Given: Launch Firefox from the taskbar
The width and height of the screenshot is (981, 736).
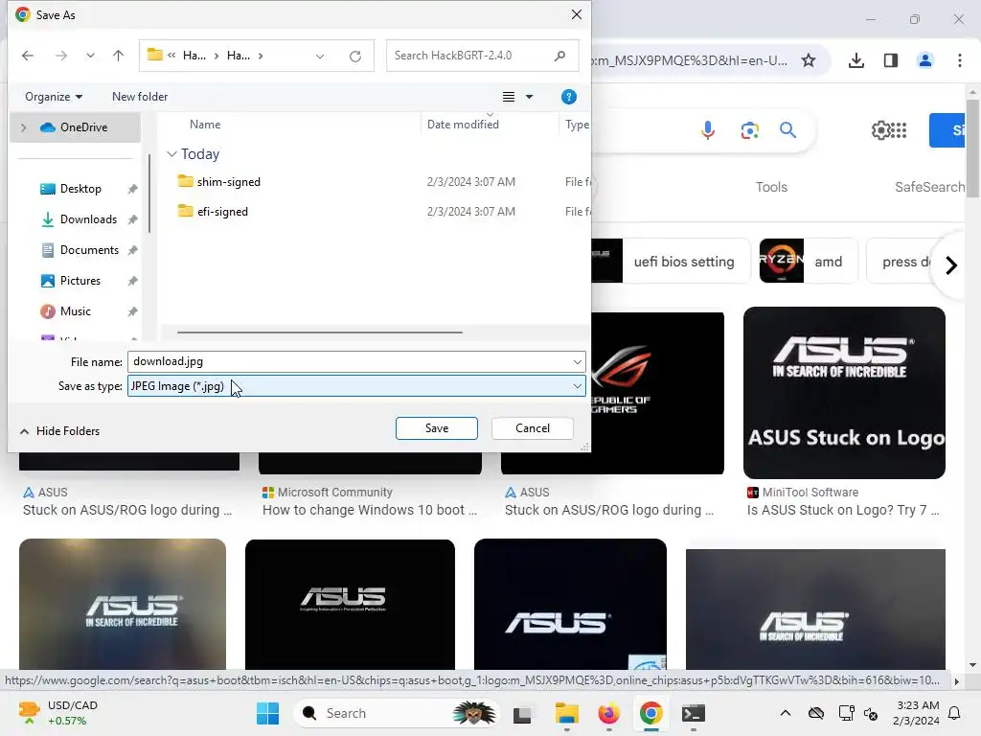Looking at the screenshot, I should pos(608,713).
